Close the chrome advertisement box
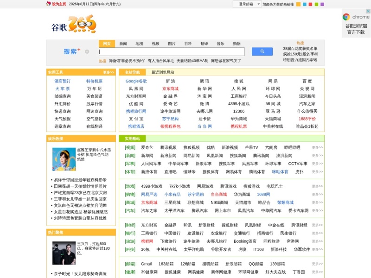Screen dimensions: 371x278 [368, 11]
